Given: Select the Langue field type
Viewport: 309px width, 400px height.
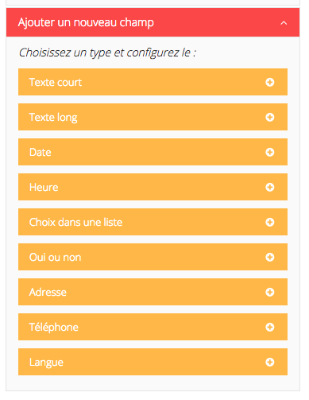Looking at the screenshot, I should pos(153,362).
